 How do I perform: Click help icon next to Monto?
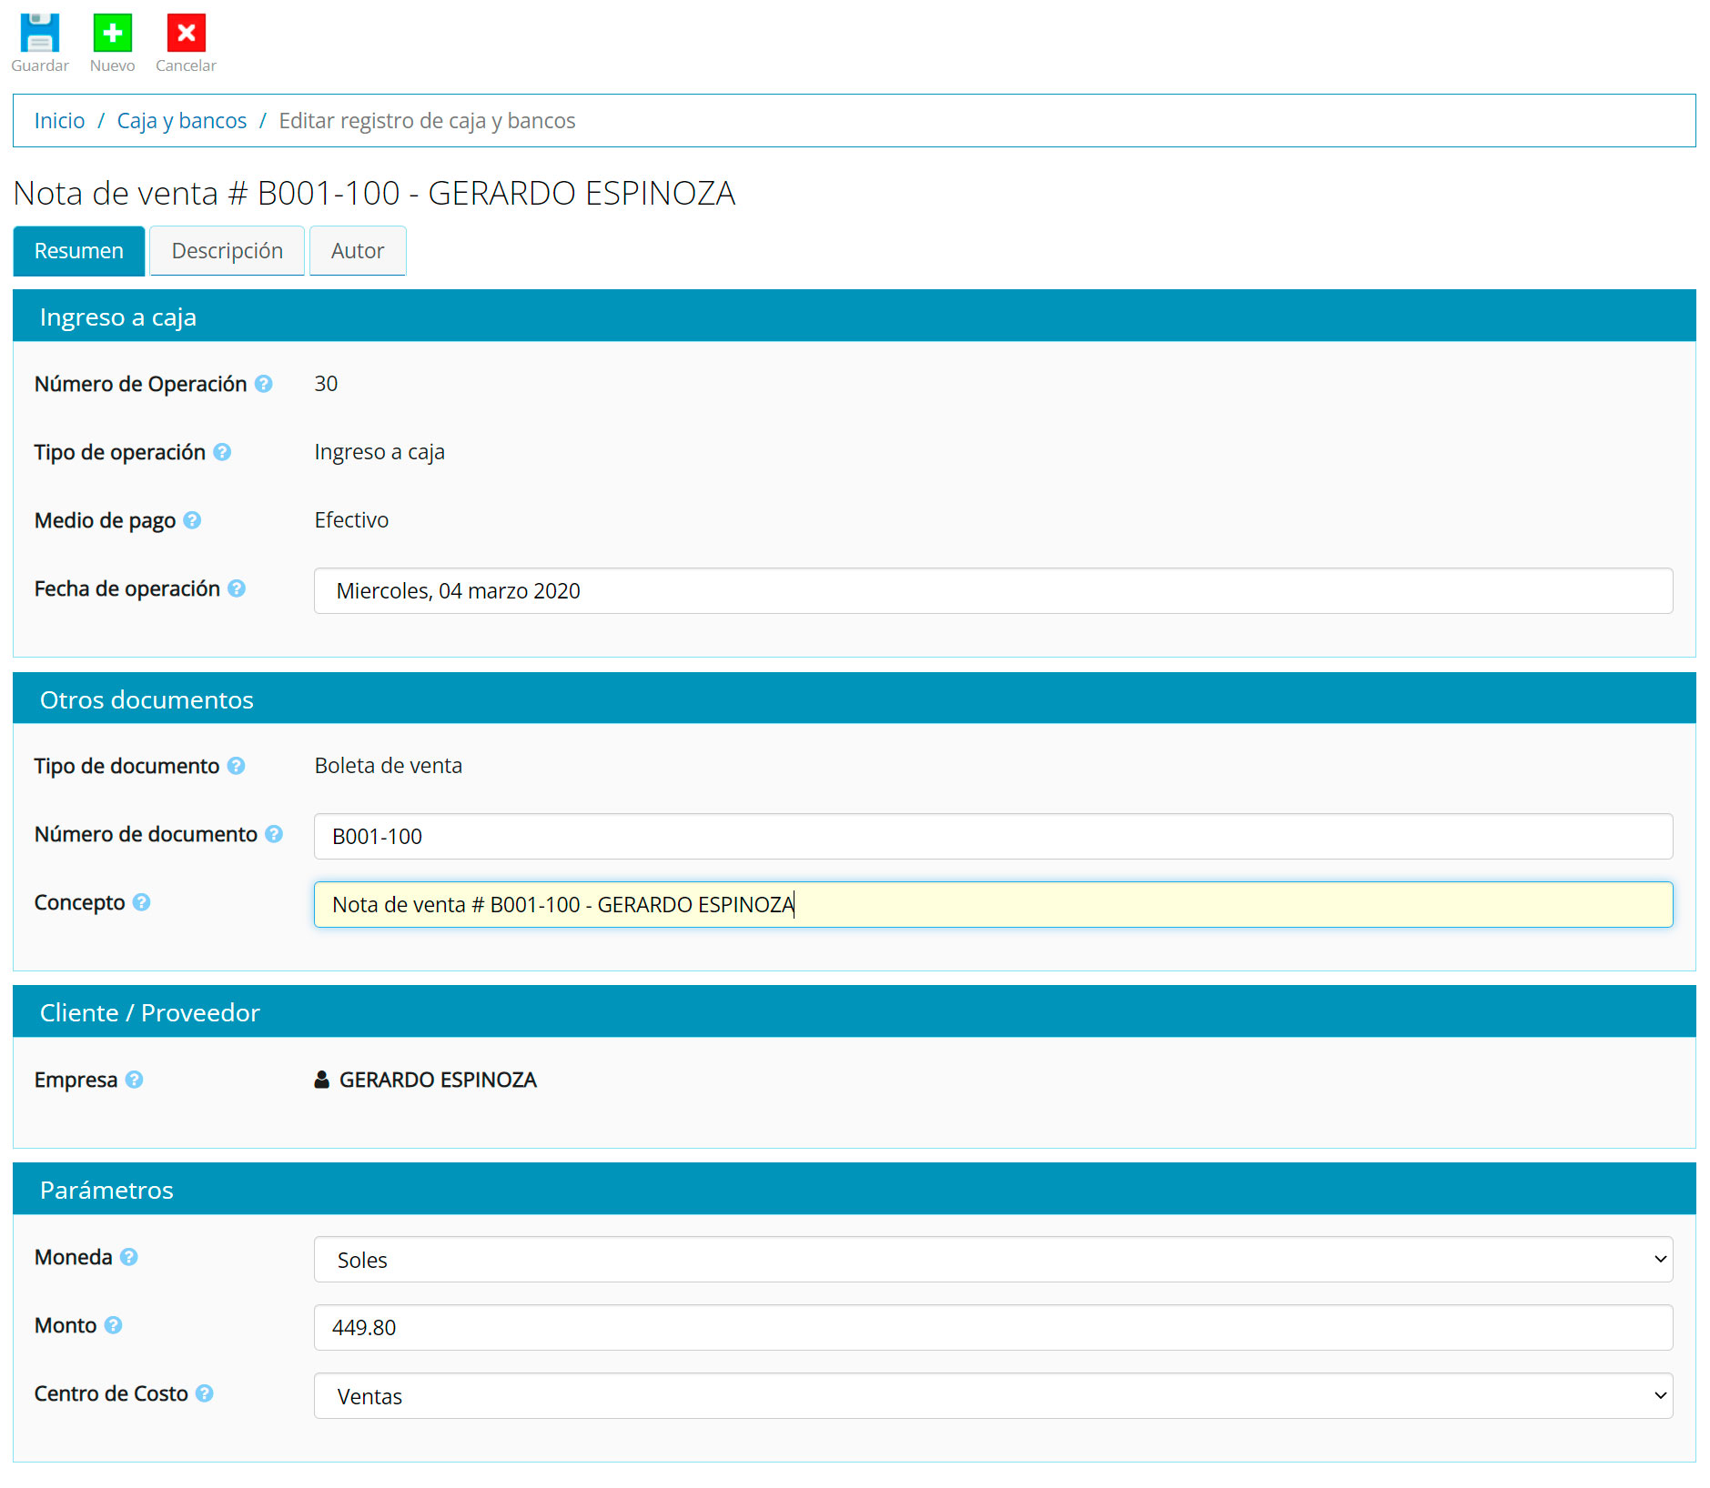tap(113, 1325)
